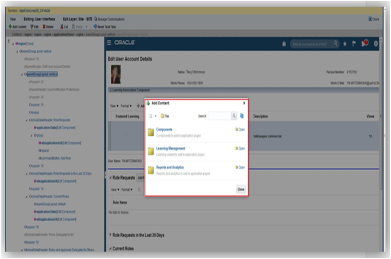The image size is (391, 259).
Task: Click the Reset Task Flow button
Action: [105, 27]
